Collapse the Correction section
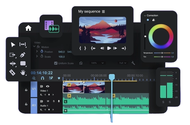The height and width of the screenshot is (125, 190). pyautogui.click(x=145, y=16)
